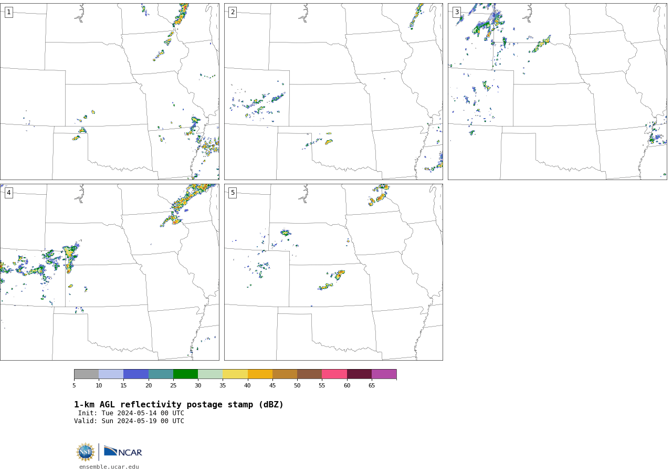
Task: Click the title '1-km AGL reflectivity postage stamp (dBZ)'
Action: (x=178, y=405)
